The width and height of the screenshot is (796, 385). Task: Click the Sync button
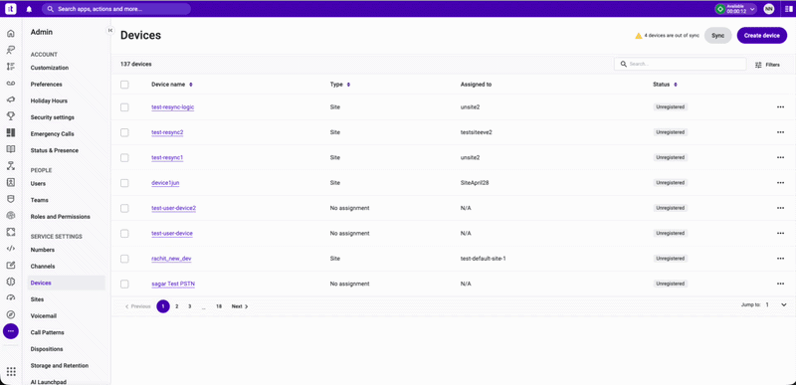(x=717, y=36)
